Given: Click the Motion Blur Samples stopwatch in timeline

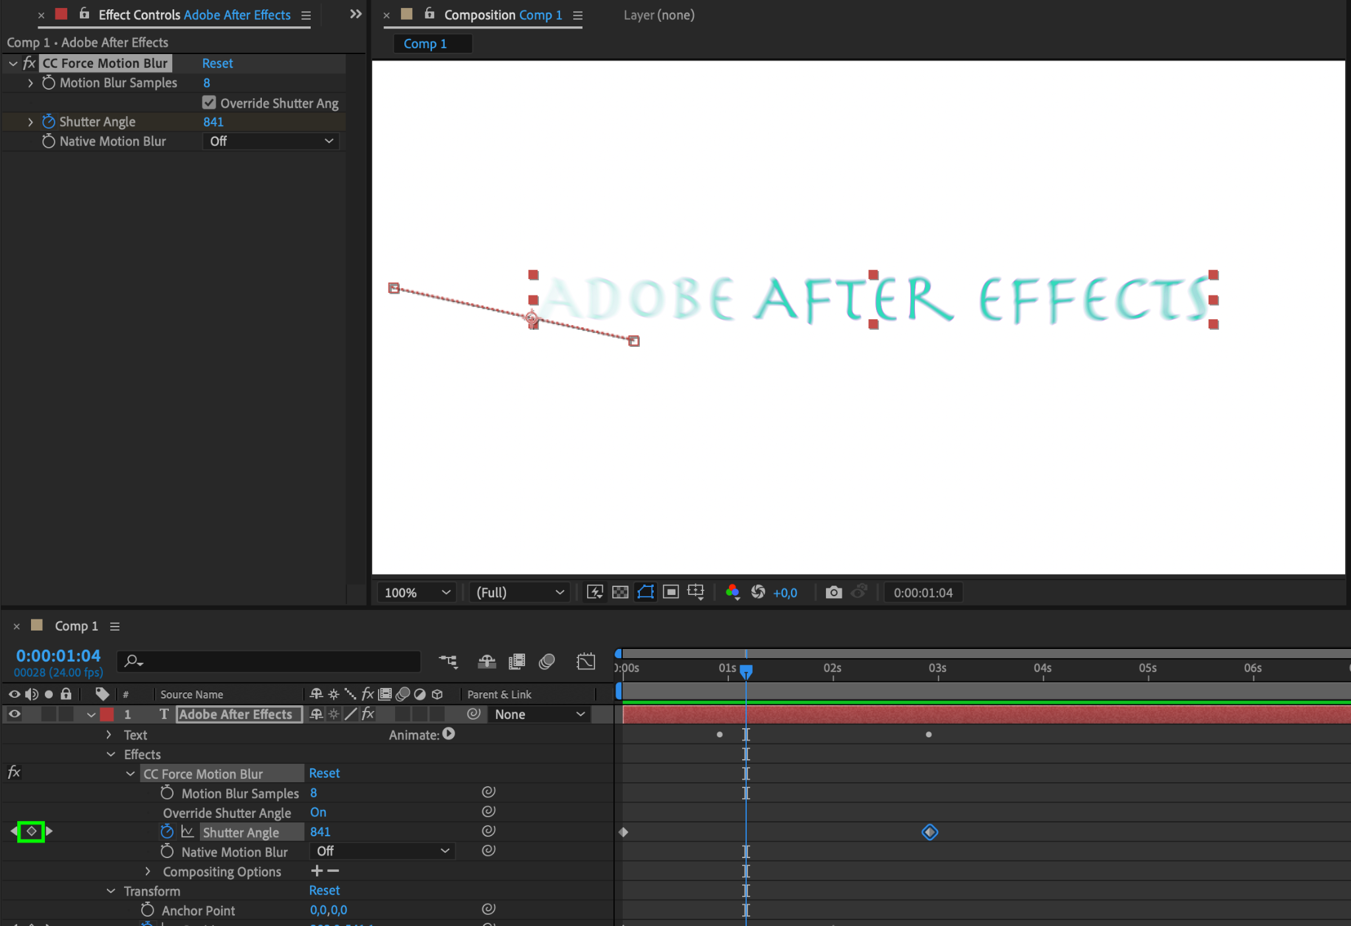Looking at the screenshot, I should [167, 792].
